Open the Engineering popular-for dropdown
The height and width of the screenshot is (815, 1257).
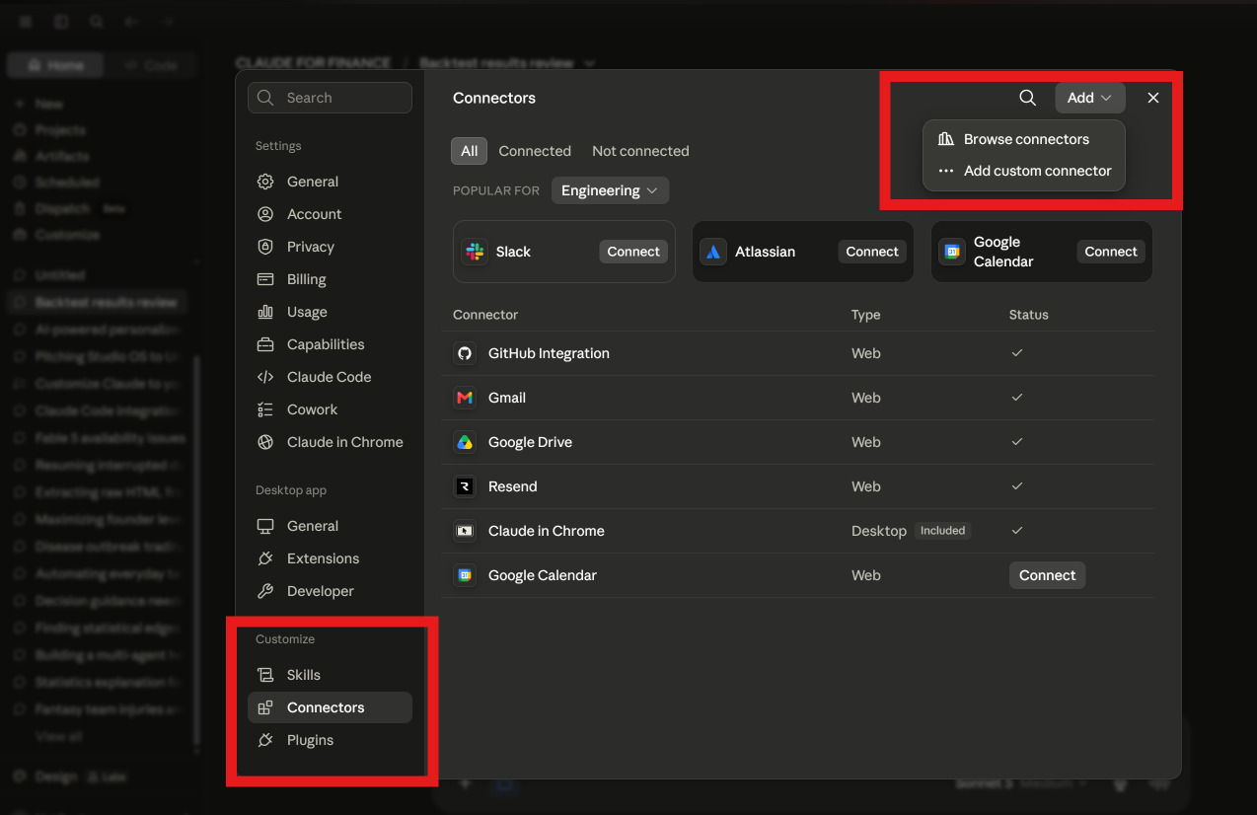point(610,190)
